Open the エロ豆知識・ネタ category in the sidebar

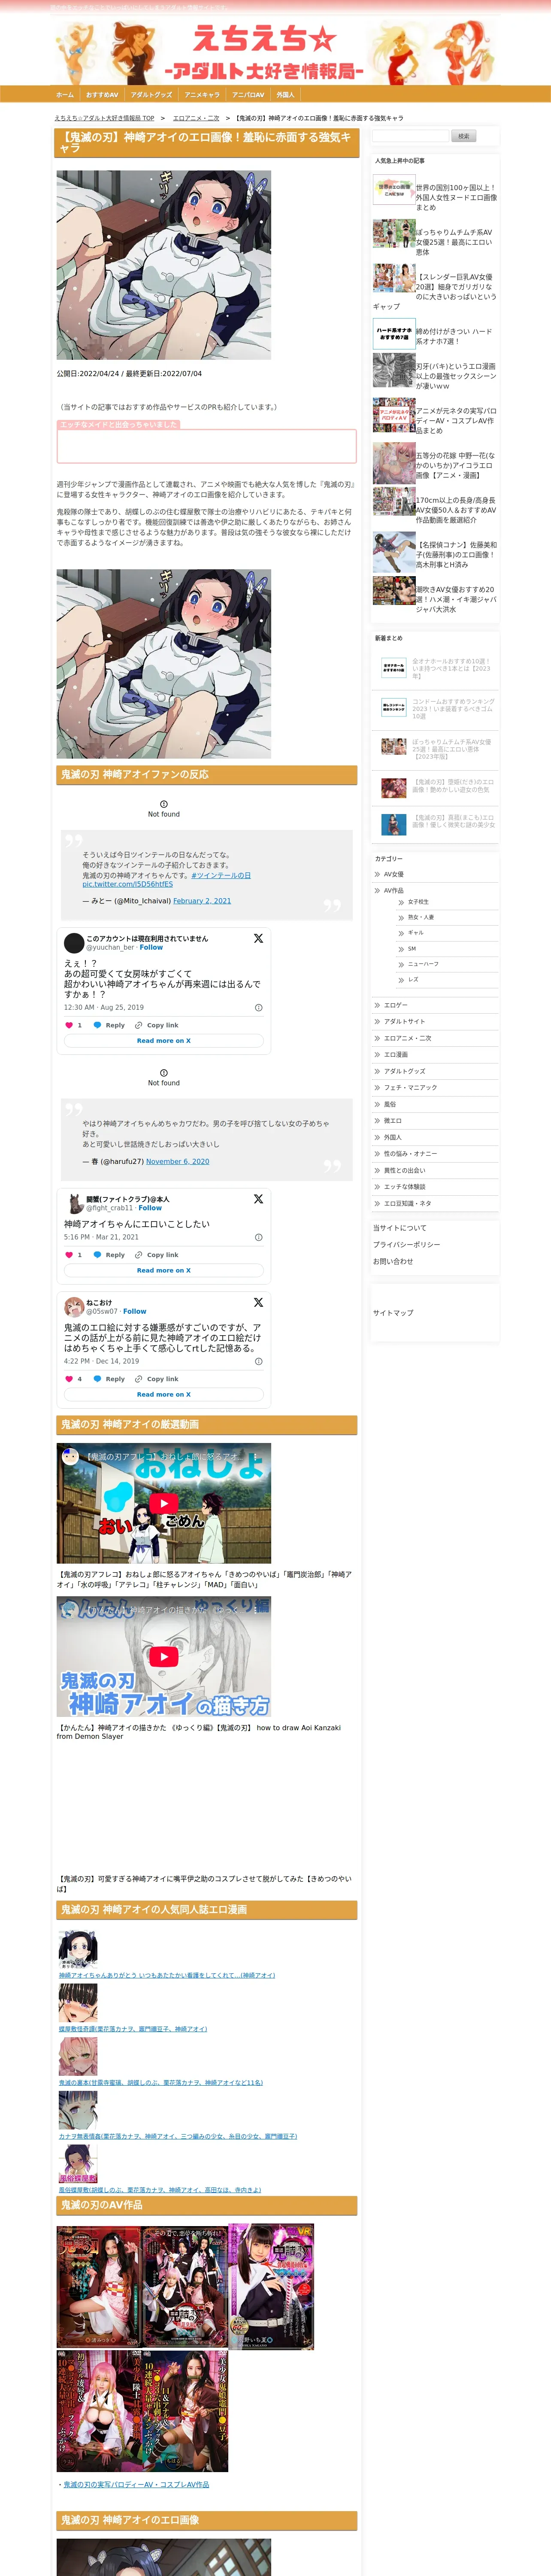click(x=408, y=1203)
